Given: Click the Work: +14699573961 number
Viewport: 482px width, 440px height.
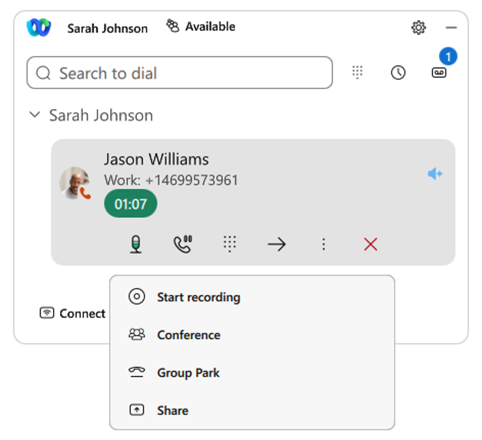Looking at the screenshot, I should (x=171, y=180).
